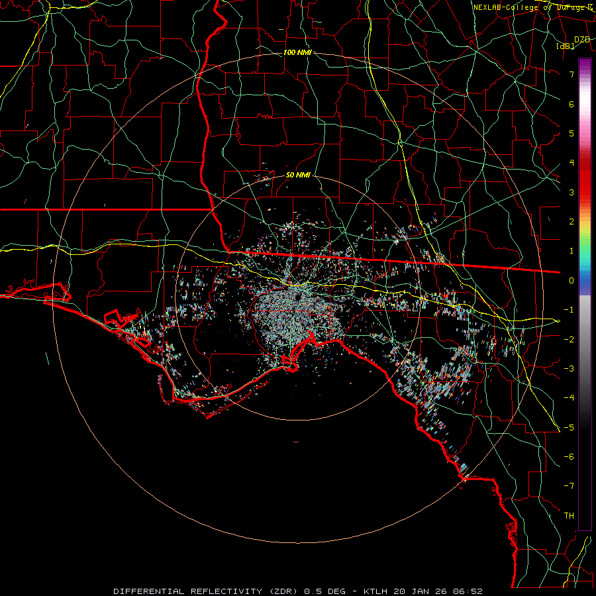The height and width of the screenshot is (596, 596).
Task: Select the 5 value on the color scale
Action: [x=571, y=133]
